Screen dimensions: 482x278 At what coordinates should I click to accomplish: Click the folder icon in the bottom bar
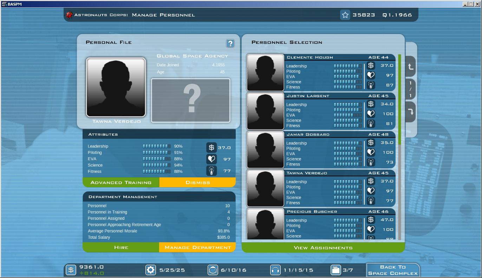coord(336,270)
